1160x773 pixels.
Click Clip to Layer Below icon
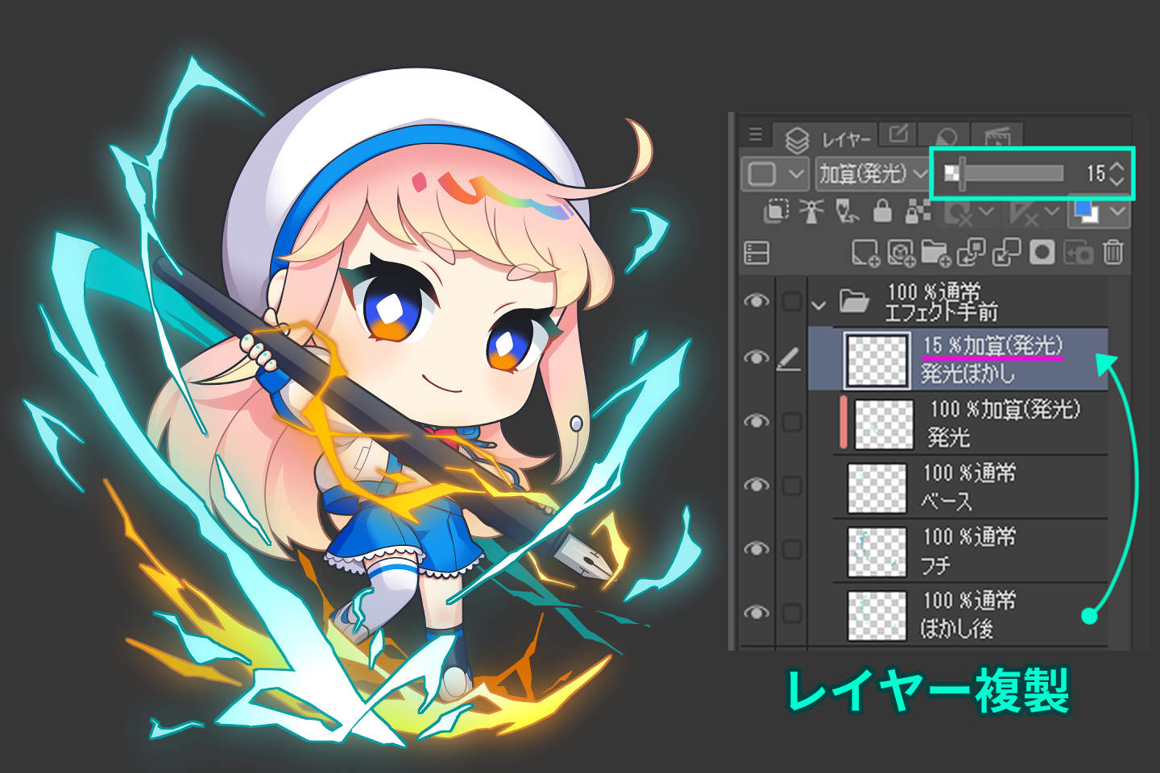point(775,211)
